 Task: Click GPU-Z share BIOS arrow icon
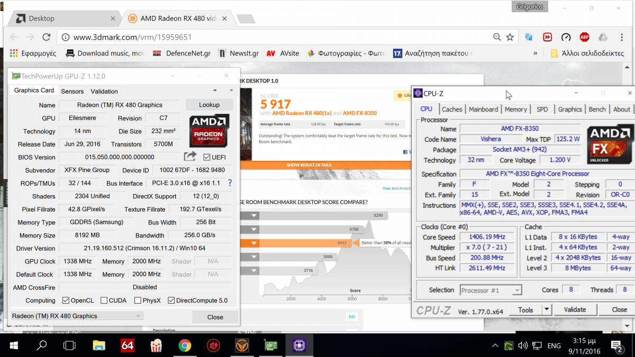click(x=189, y=157)
